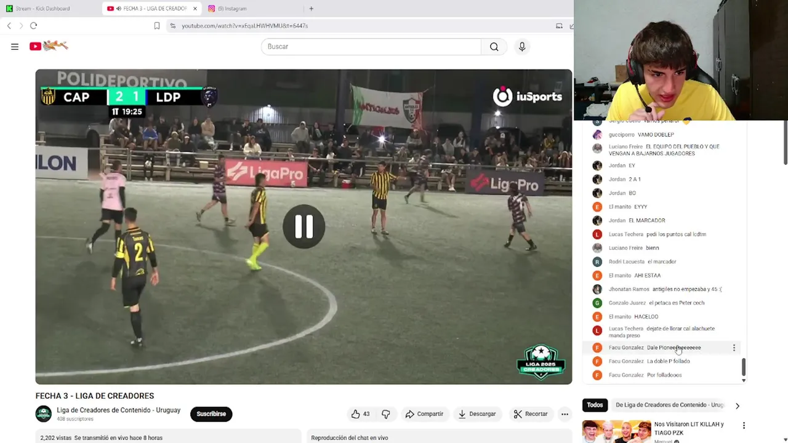This screenshot has width=788, height=443.
Task: Click El manito EYYY chat message
Action: click(x=628, y=207)
